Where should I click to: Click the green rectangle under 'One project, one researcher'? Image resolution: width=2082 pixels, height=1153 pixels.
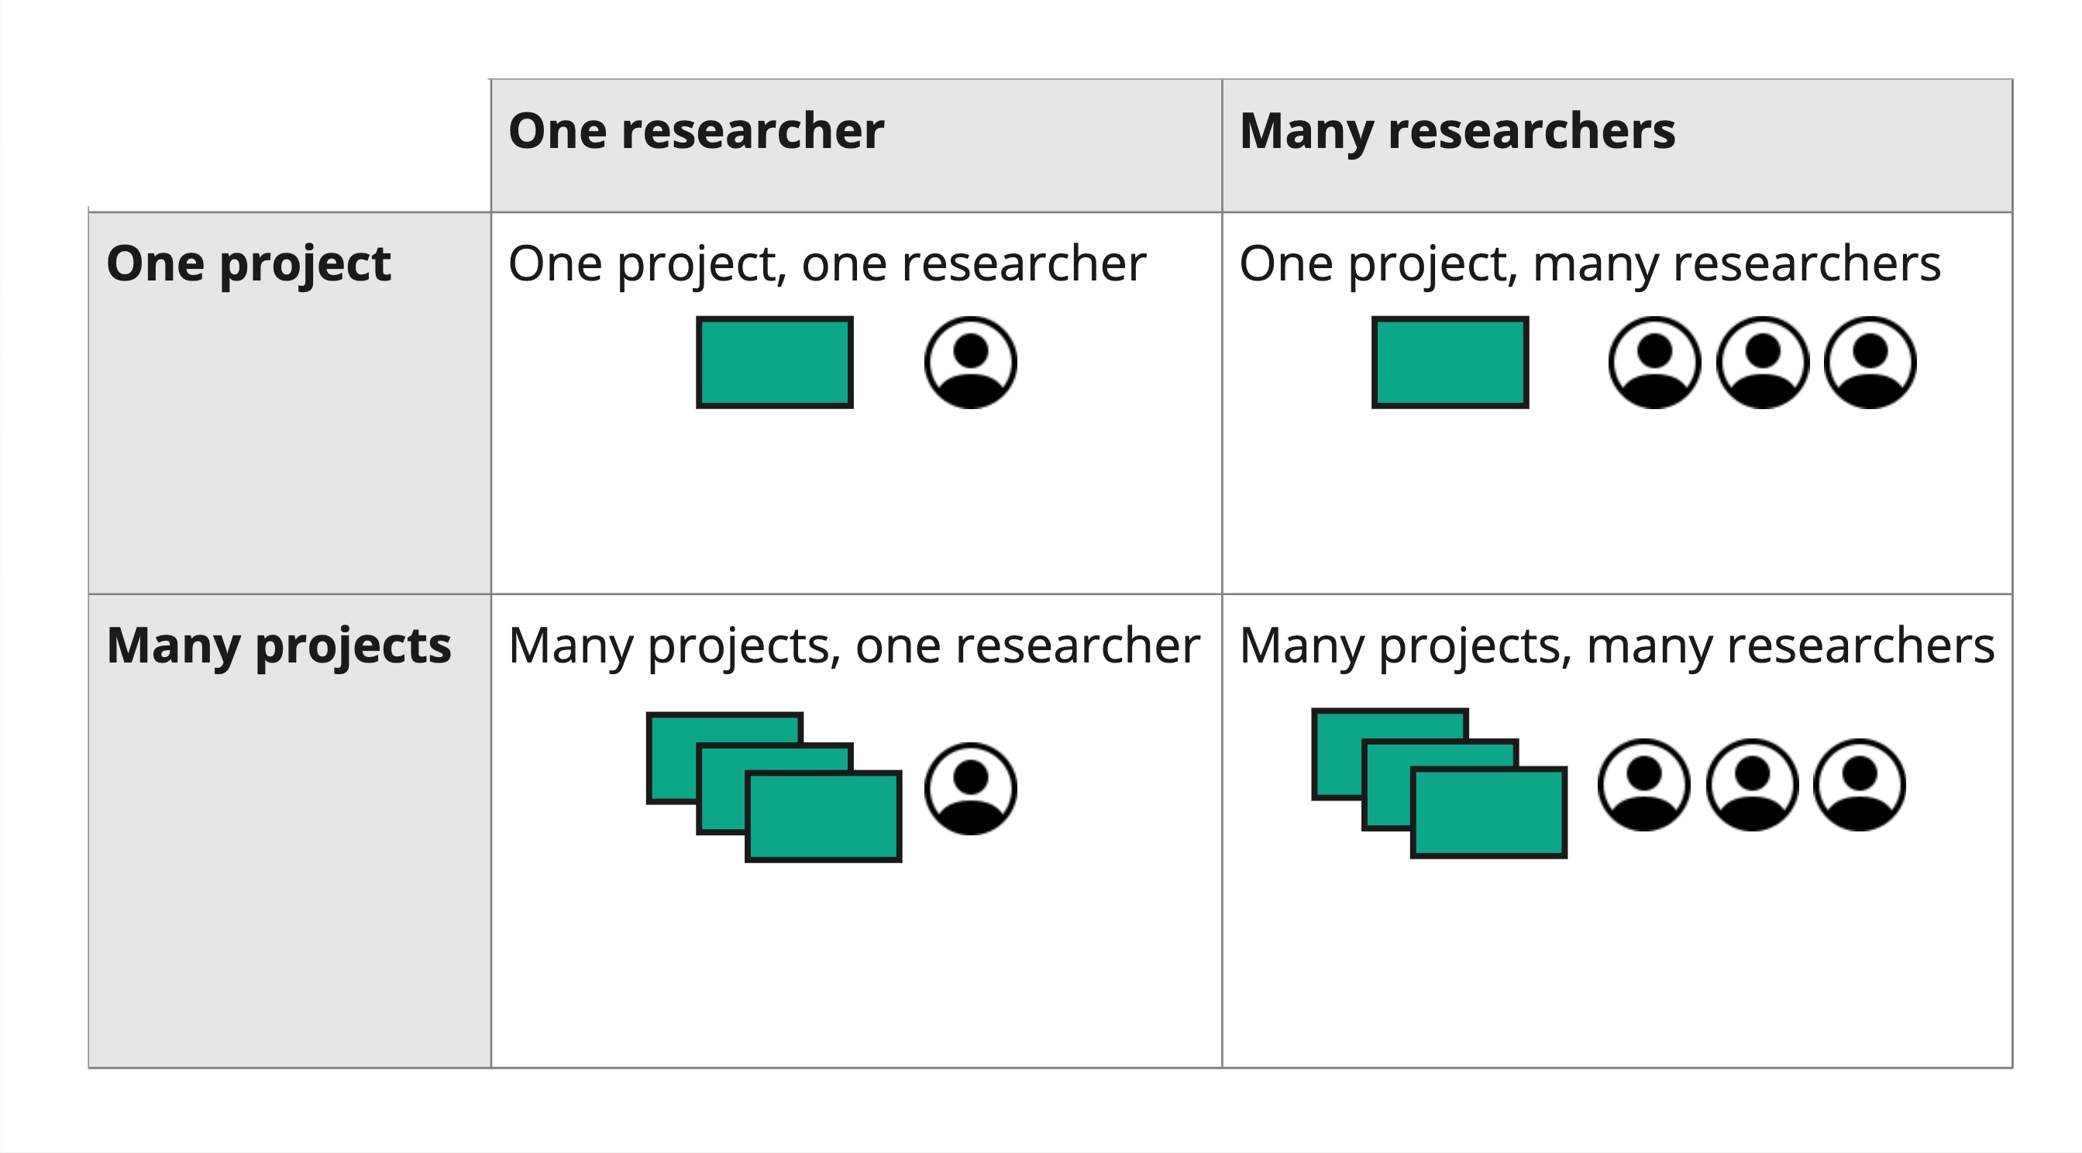point(774,362)
